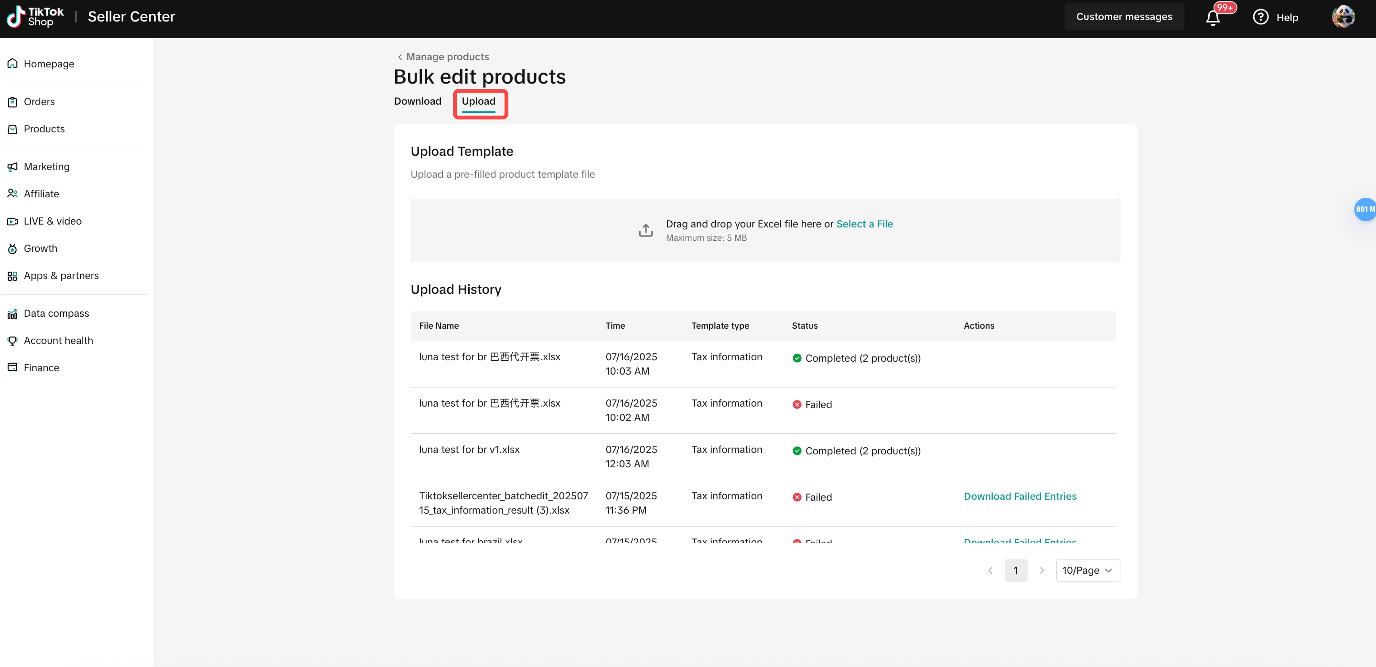Image resolution: width=1376 pixels, height=667 pixels.
Task: Click the TikTok Shop logo
Action: pos(35,17)
